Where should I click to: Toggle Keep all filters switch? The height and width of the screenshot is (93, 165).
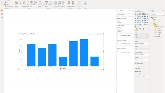tap(138, 74)
